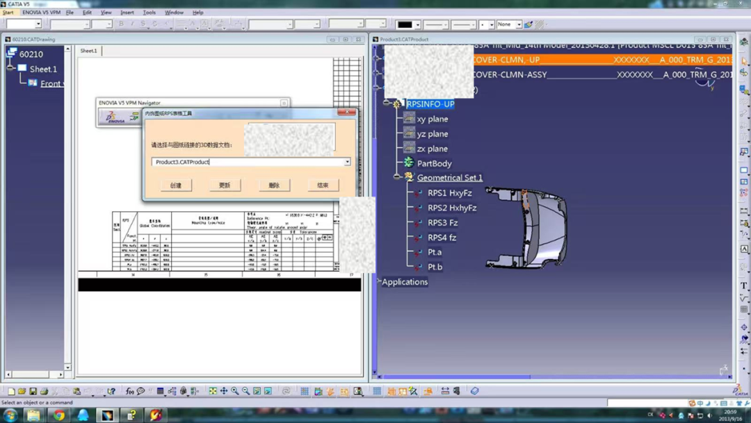Click the Table icon in right toolbar

(744, 309)
